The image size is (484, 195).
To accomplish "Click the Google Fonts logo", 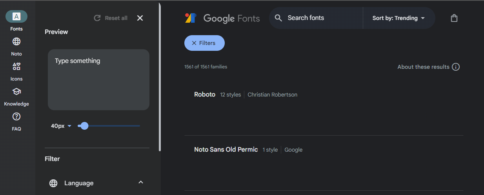I will (191, 18).
